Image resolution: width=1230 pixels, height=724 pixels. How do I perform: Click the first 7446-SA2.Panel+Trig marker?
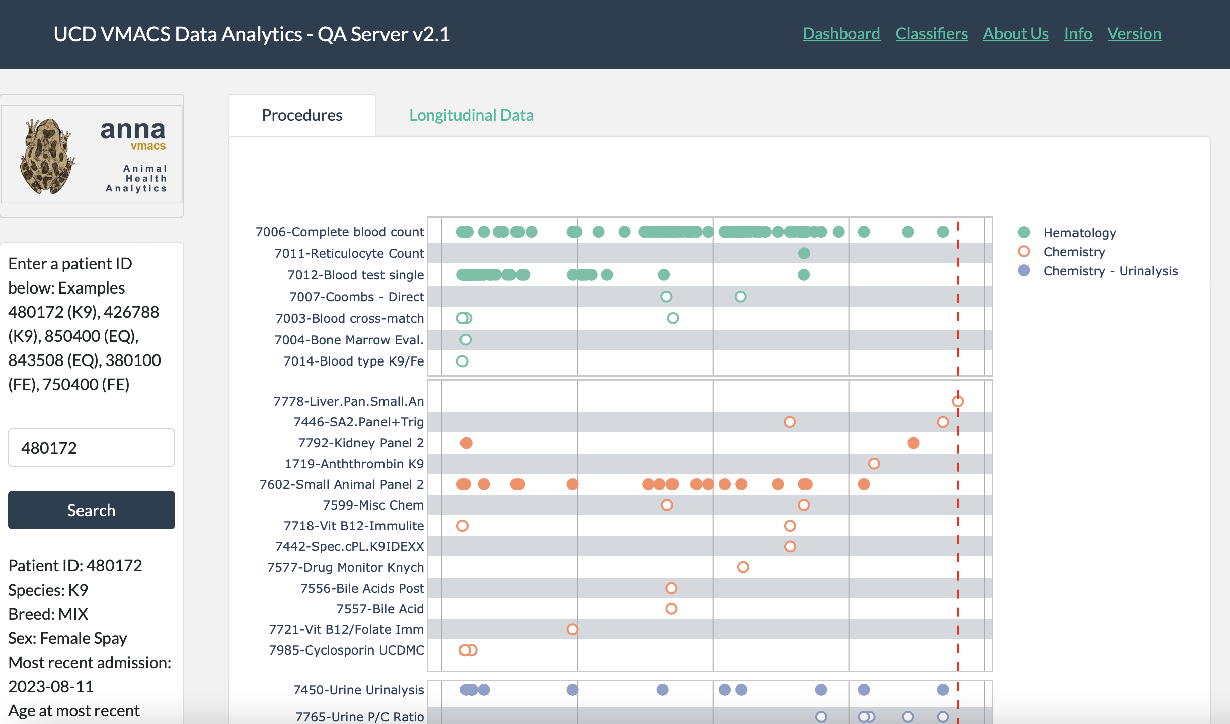coord(790,422)
